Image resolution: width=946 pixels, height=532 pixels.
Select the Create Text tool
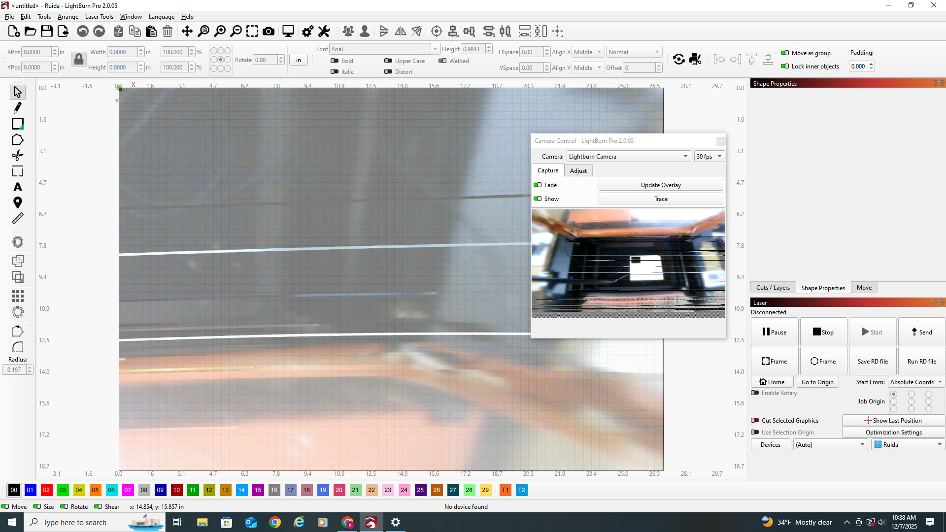coord(18,187)
